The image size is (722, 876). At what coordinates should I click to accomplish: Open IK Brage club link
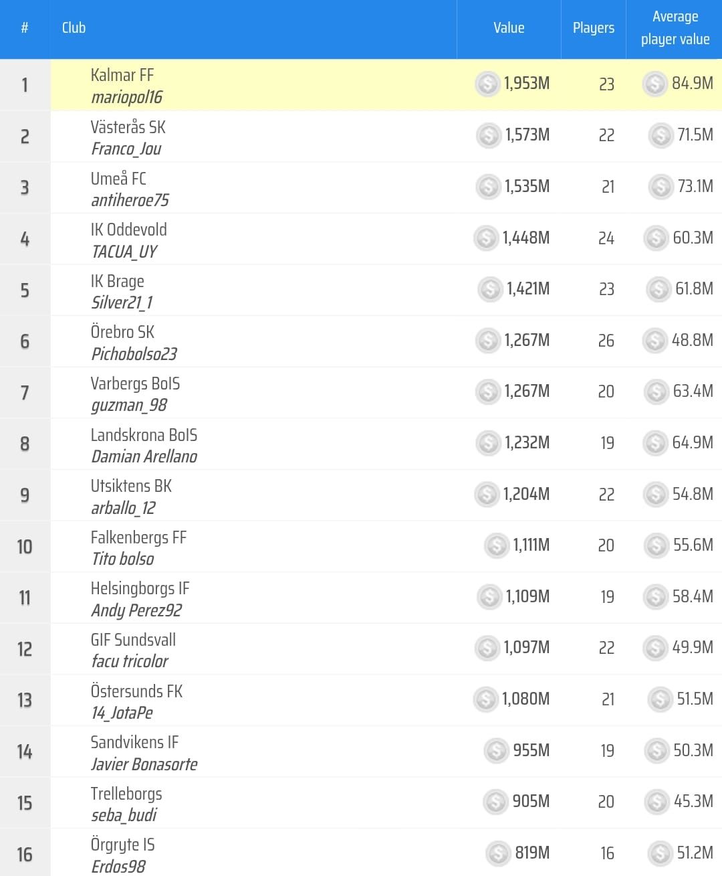[118, 281]
